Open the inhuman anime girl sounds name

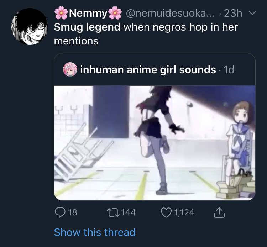tap(148, 70)
